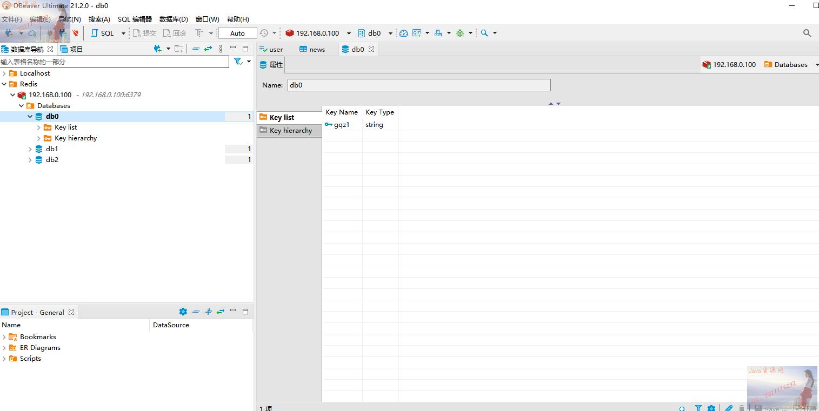Open the navigator filter funnel icon
This screenshot has height=411, width=819.
tap(238, 62)
